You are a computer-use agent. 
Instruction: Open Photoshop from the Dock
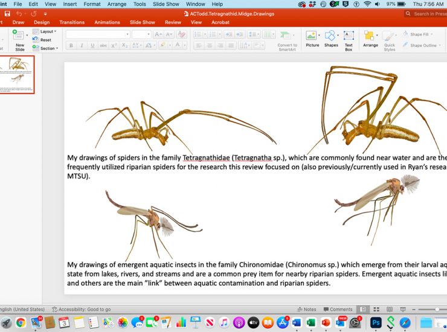375,323
